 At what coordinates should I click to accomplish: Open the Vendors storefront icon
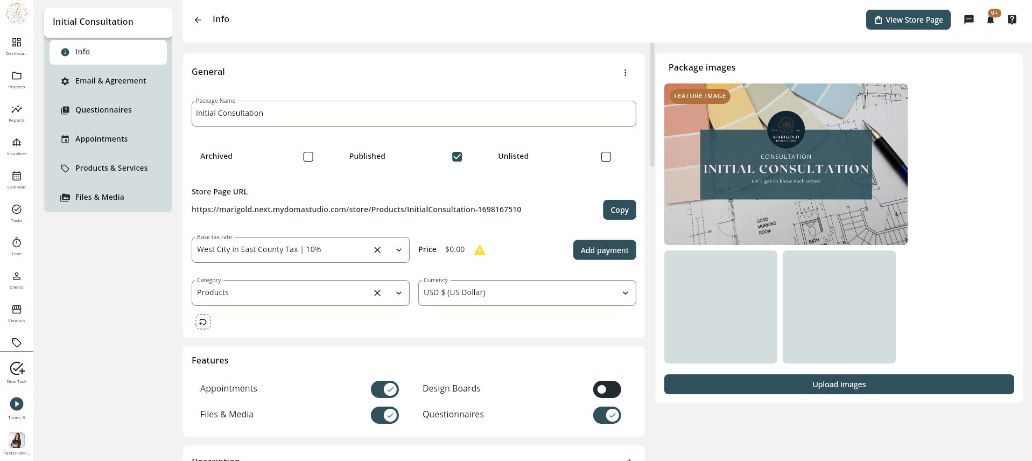click(x=17, y=310)
